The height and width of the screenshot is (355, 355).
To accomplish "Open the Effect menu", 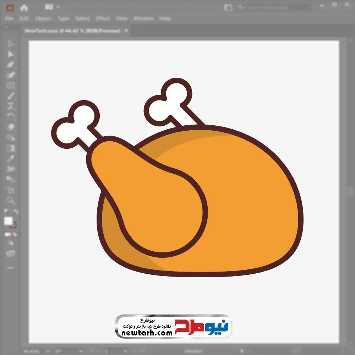I will (103, 18).
